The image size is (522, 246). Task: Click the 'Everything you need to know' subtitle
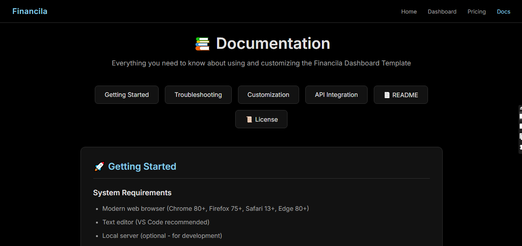tap(261, 63)
